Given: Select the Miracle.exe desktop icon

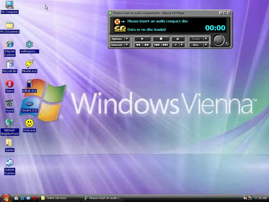Looking at the screenshot, I should click(29, 66).
